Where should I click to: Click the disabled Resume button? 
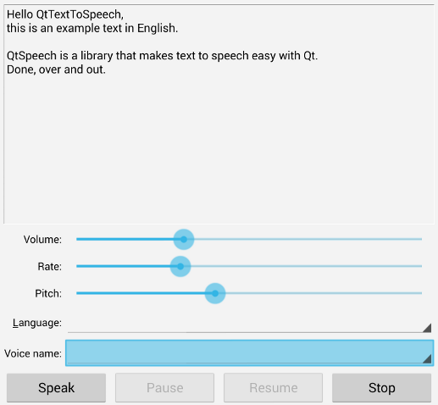point(273,387)
